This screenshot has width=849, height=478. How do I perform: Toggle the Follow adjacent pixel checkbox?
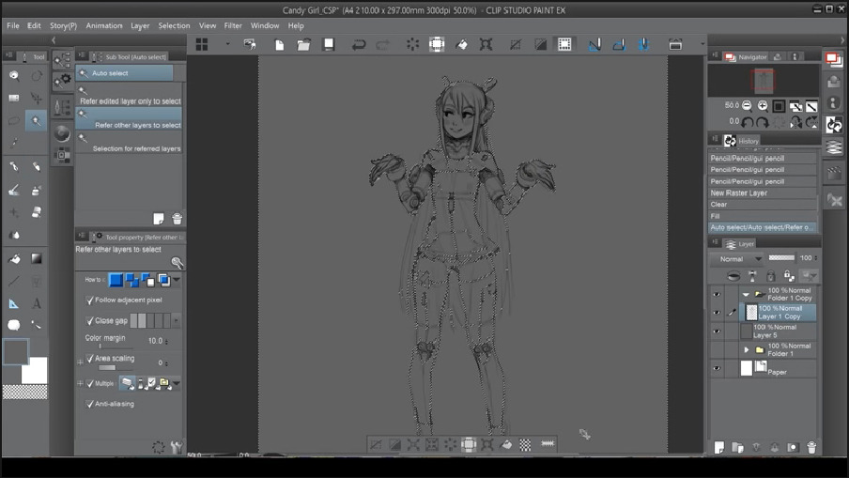[x=90, y=301]
